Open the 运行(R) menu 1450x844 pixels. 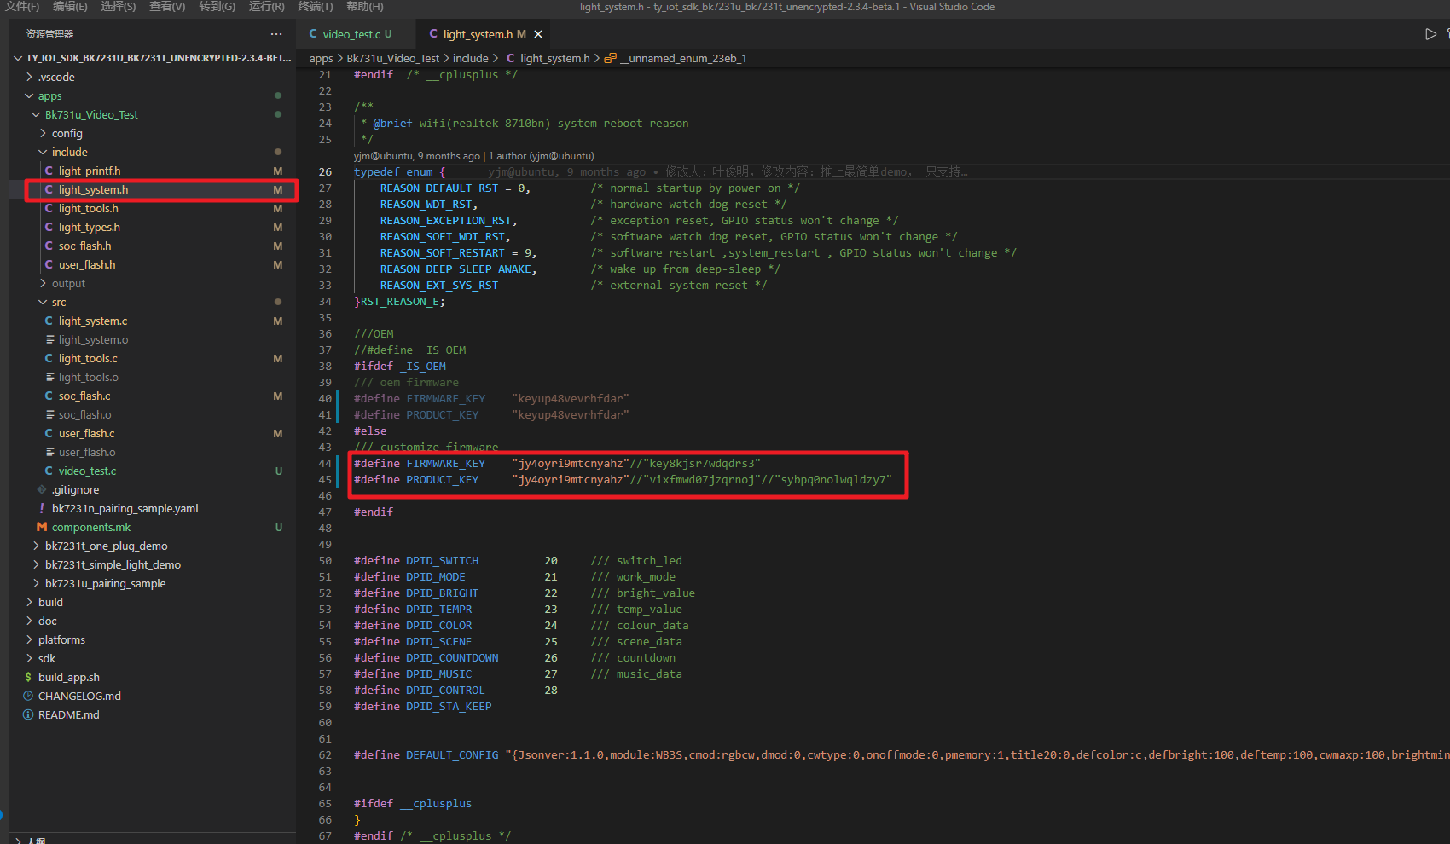266,7
